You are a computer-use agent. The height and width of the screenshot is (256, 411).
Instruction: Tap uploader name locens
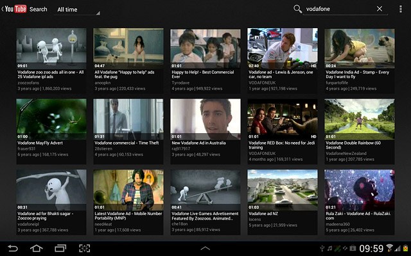[x=255, y=219]
